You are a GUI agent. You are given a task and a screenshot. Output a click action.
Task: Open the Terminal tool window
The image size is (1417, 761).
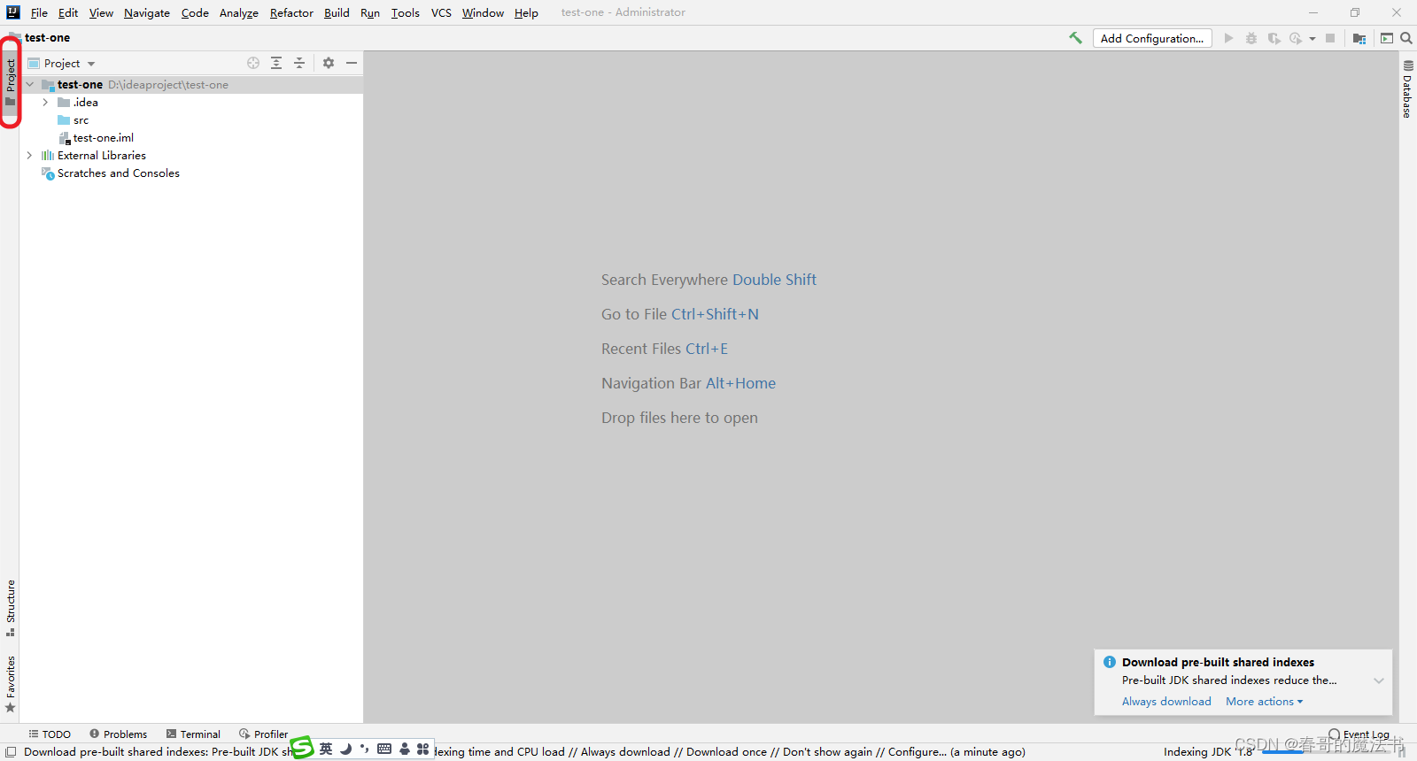(x=193, y=734)
